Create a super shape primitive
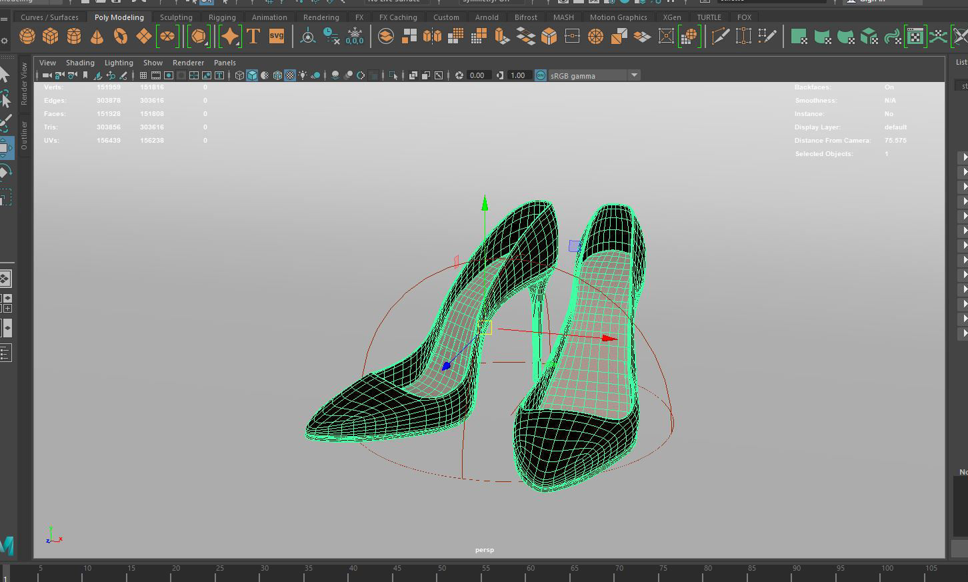Image resolution: width=968 pixels, height=582 pixels. (x=229, y=36)
